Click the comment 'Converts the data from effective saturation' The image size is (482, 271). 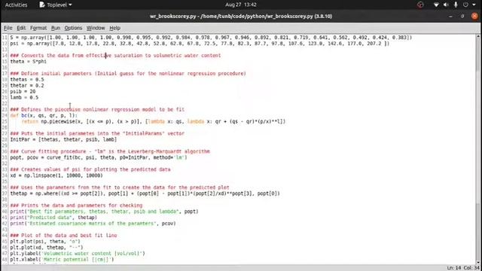tap(115, 56)
